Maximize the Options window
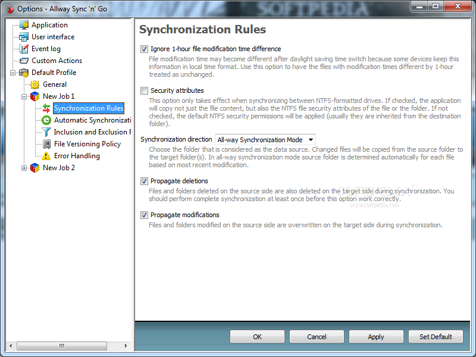Image resolution: width=476 pixels, height=357 pixels. [436, 7]
